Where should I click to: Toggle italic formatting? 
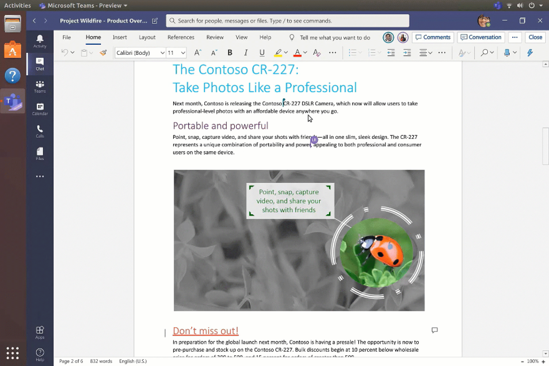click(x=246, y=53)
